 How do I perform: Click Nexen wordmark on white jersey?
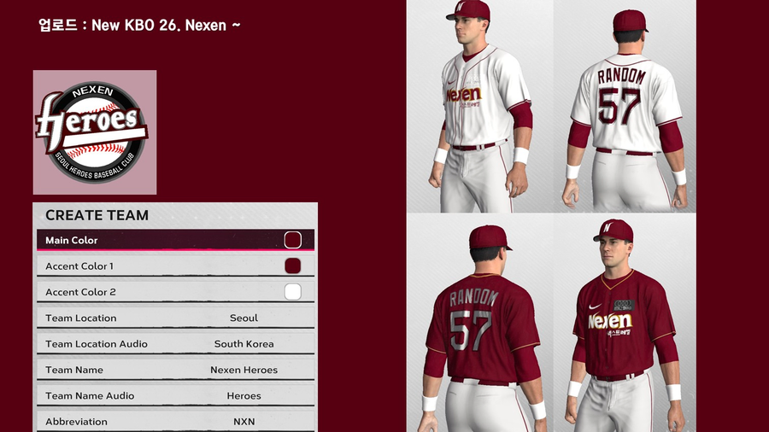point(463,94)
